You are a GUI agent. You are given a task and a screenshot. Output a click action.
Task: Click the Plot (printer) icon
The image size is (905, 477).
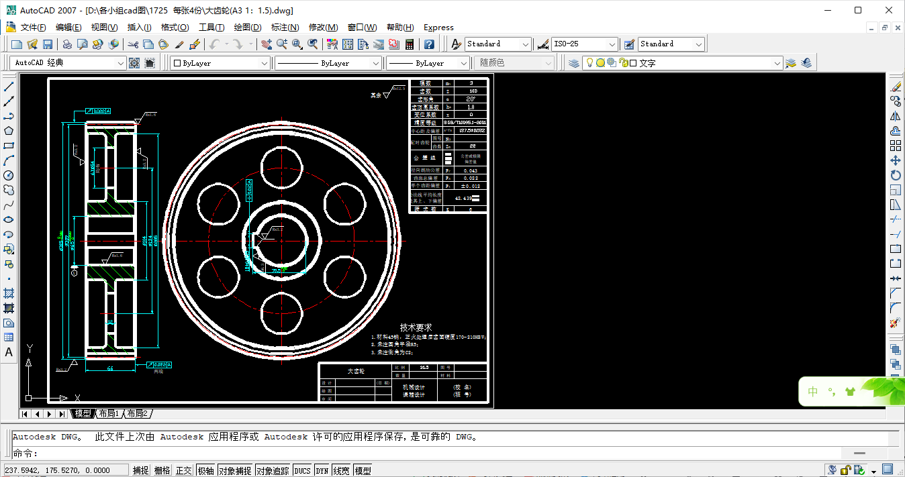click(x=67, y=44)
